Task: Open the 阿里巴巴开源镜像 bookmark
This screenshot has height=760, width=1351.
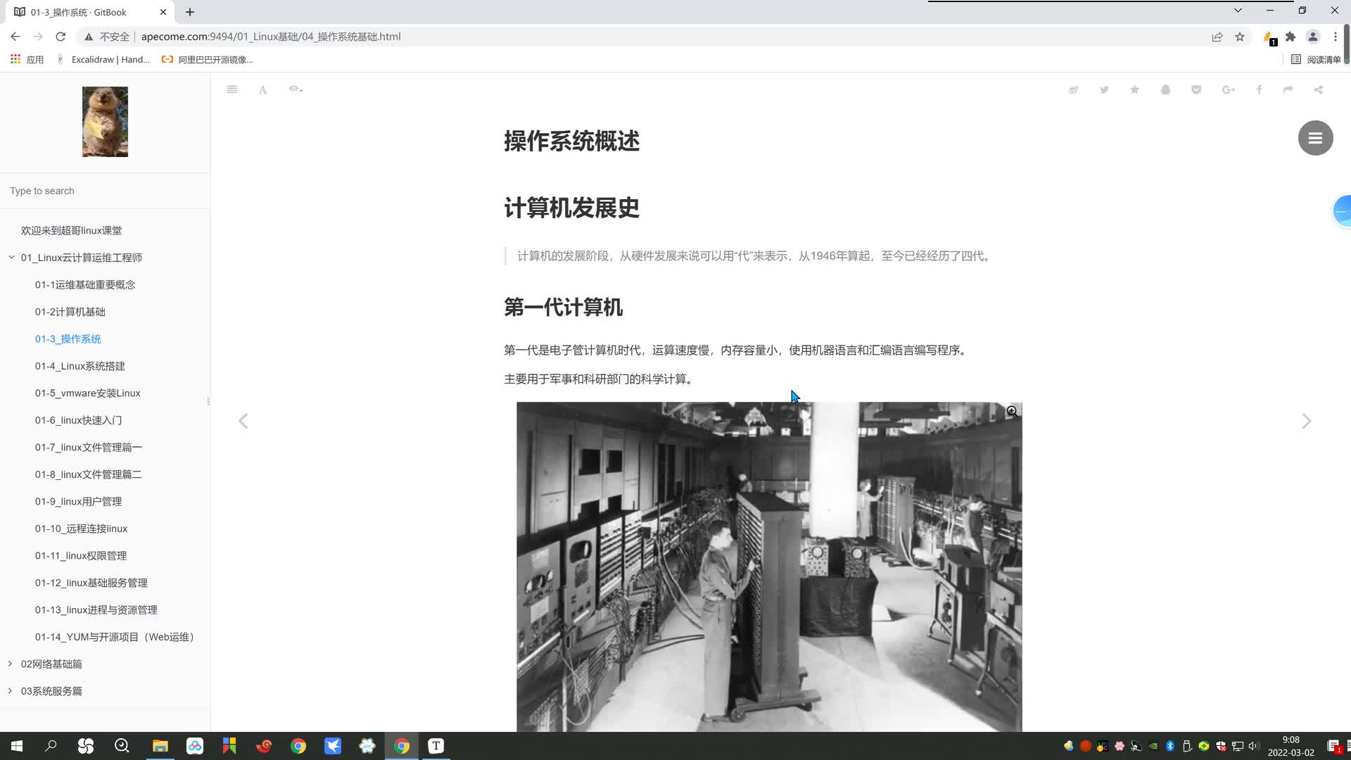Action: point(208,60)
